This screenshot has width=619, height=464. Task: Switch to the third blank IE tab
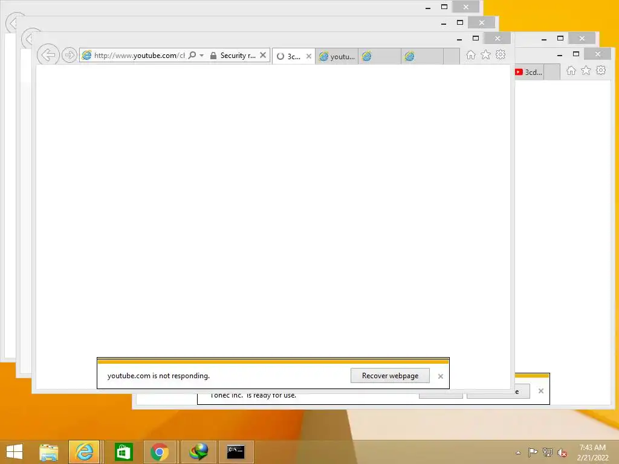[x=380, y=56]
